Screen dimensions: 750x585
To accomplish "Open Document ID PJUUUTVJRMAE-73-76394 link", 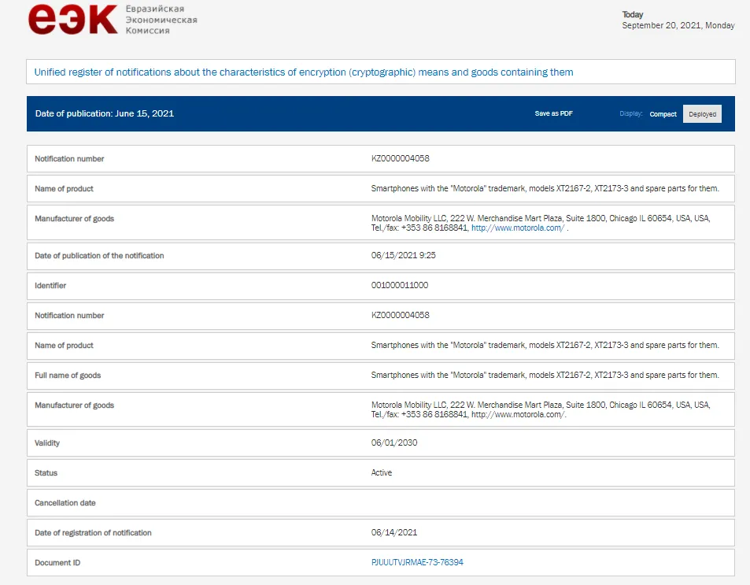I will point(417,562).
